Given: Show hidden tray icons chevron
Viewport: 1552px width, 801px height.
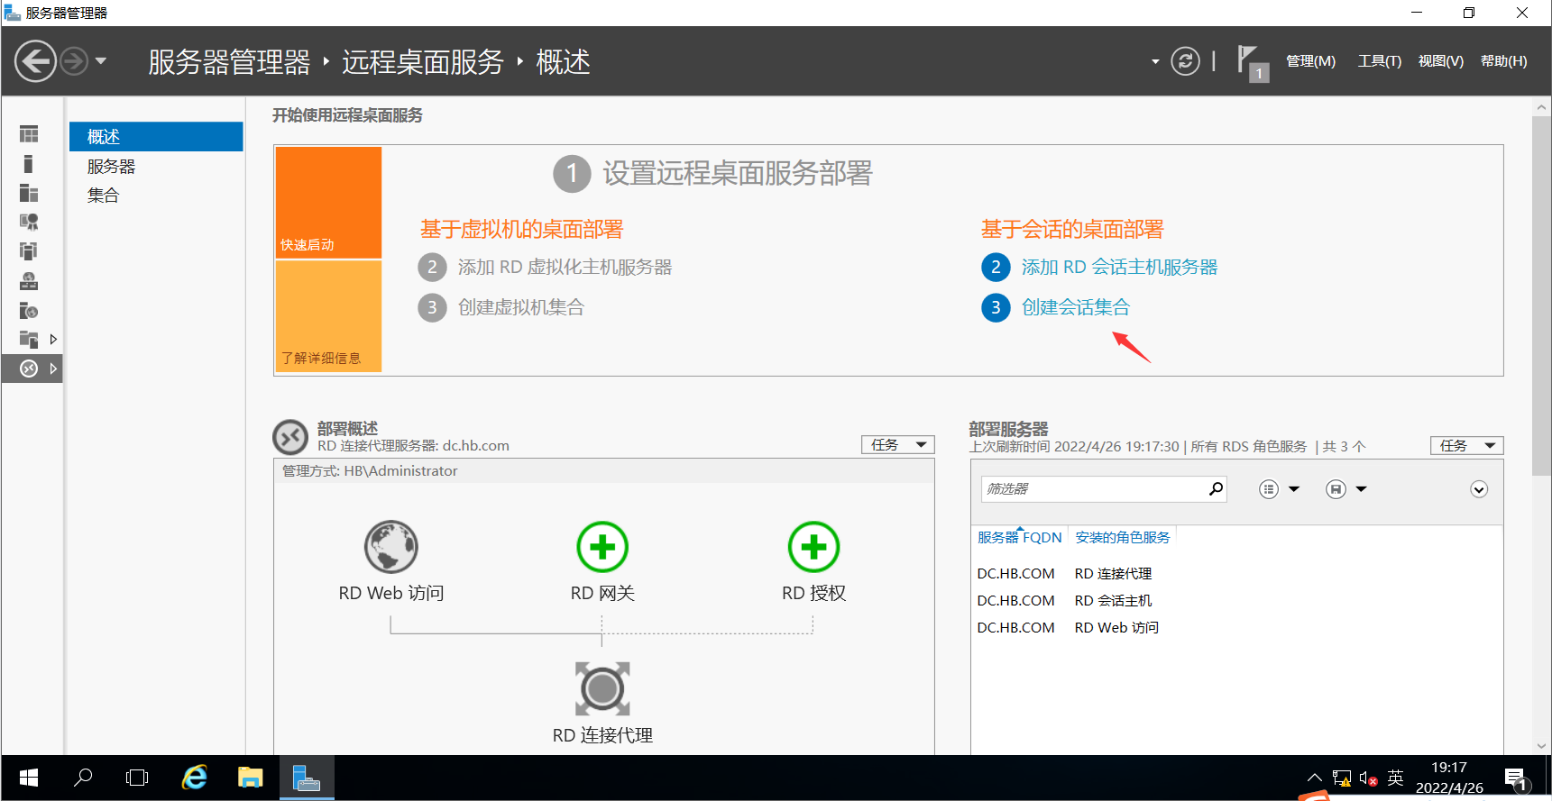Looking at the screenshot, I should pyautogui.click(x=1314, y=778).
